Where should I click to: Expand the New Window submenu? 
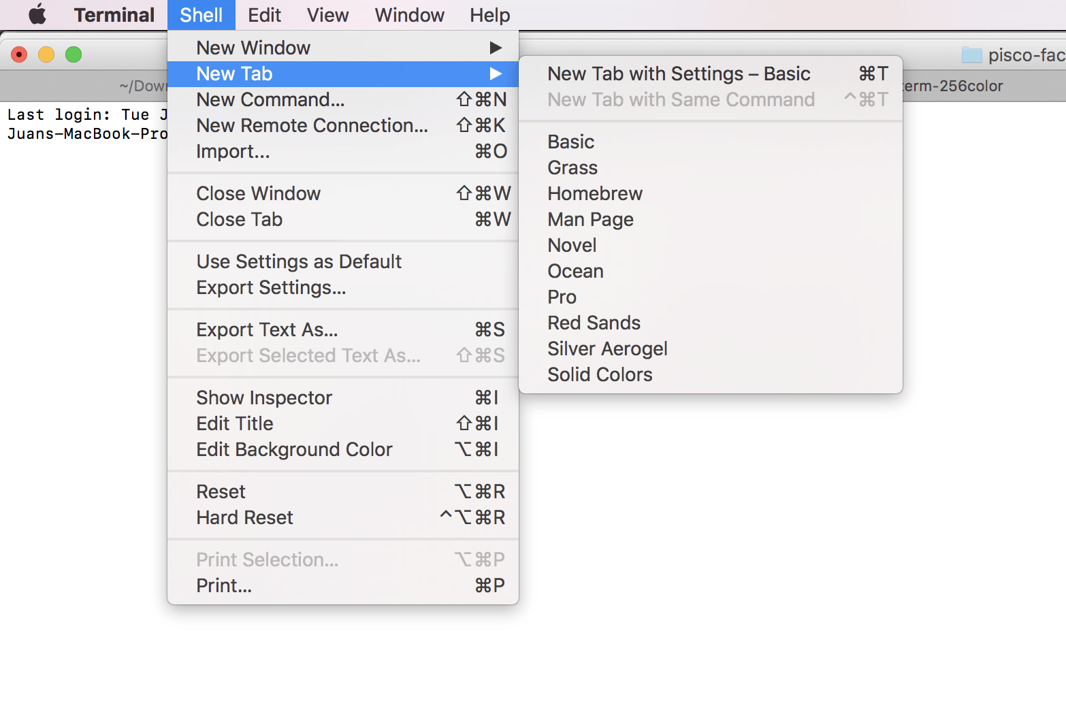(343, 48)
